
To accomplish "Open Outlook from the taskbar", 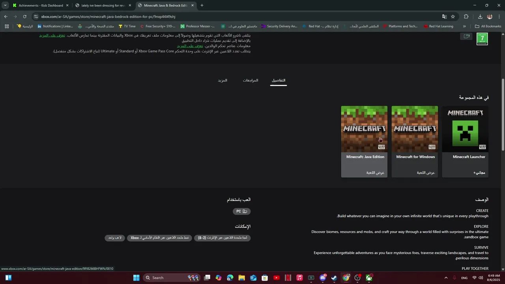I will 253,278.
